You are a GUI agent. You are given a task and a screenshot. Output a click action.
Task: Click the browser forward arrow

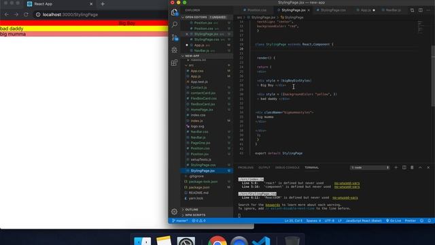click(x=16, y=14)
